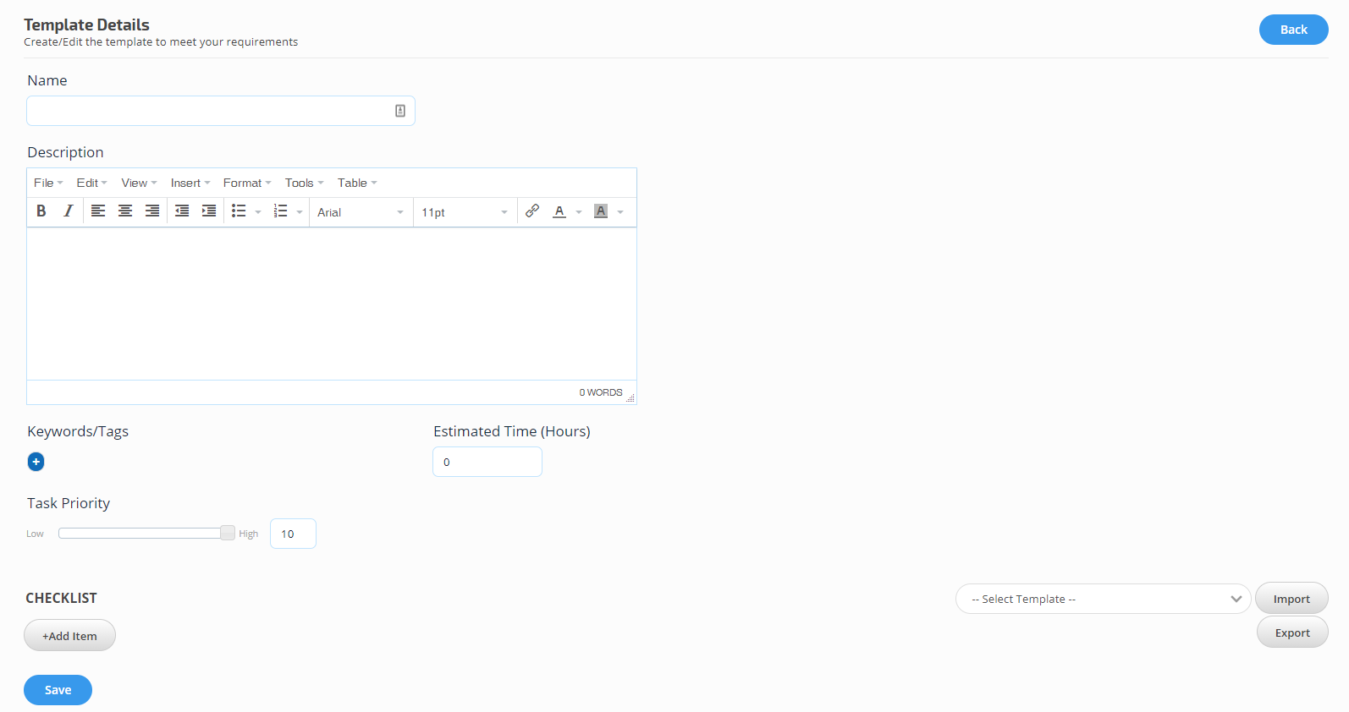The image size is (1349, 712).
Task: Apply the background highlight color
Action: 601,211
